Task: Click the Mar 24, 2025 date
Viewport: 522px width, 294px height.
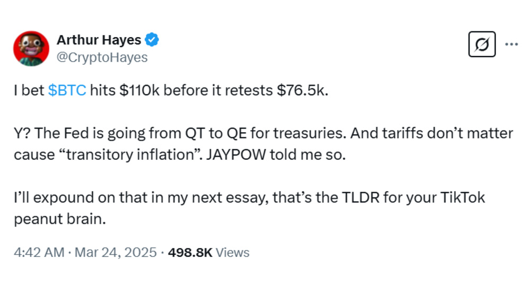Action: 116,253
